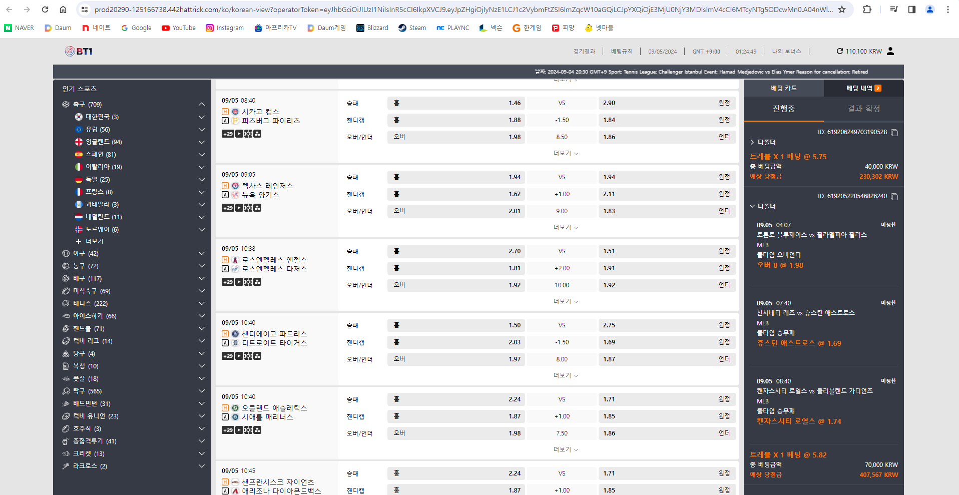The image size is (959, 495).
Task: Open +29 markets for Oakland Athletics match
Action: pyautogui.click(x=228, y=430)
